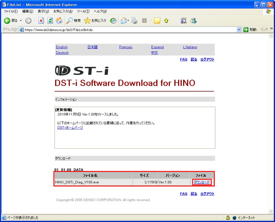Viewport: 275px width, 222px height.
Task: Open the address bar URL dropdown
Action: 239,30
